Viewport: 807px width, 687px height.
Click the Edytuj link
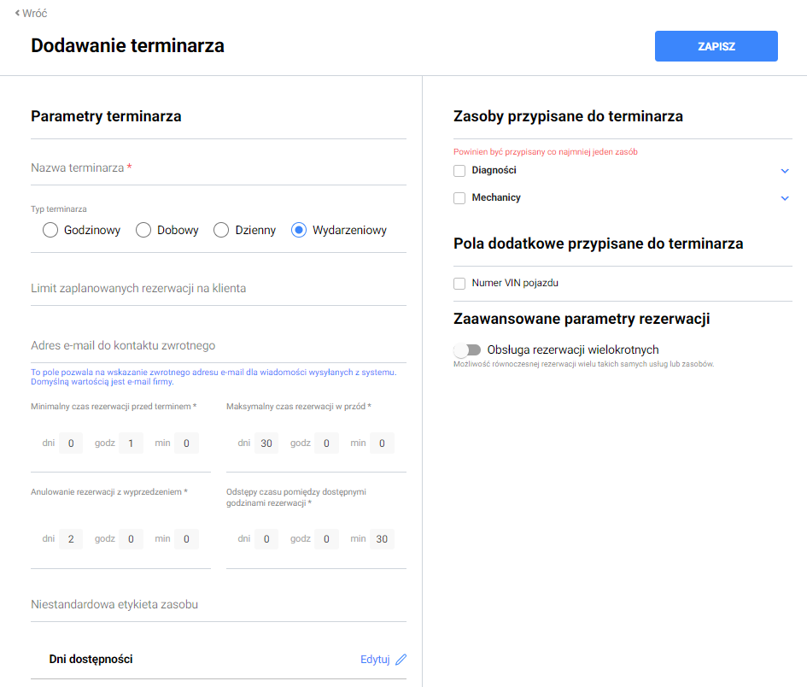[x=375, y=659]
